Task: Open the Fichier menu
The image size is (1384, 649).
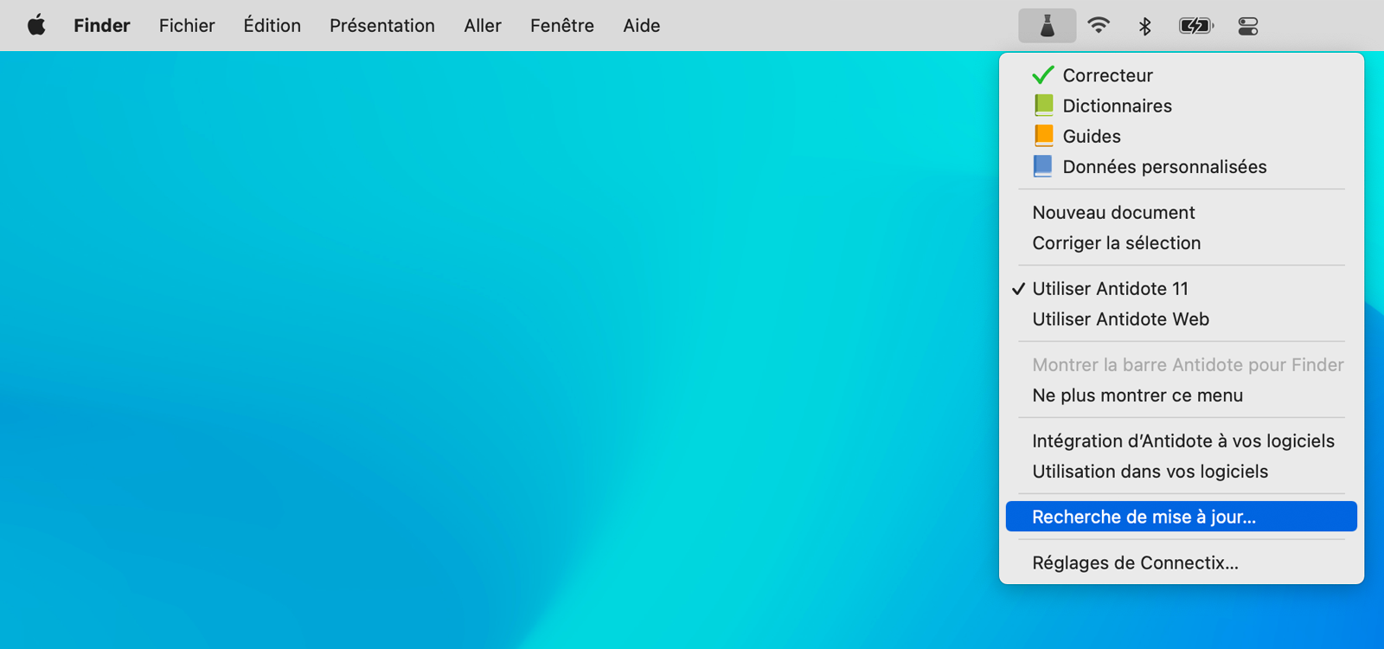Action: coord(187,26)
